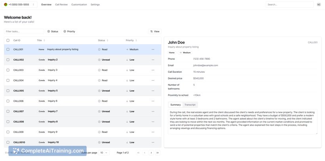325x161 pixels.
Task: Click the Read status icon on CALL006
Action: coord(99,101)
